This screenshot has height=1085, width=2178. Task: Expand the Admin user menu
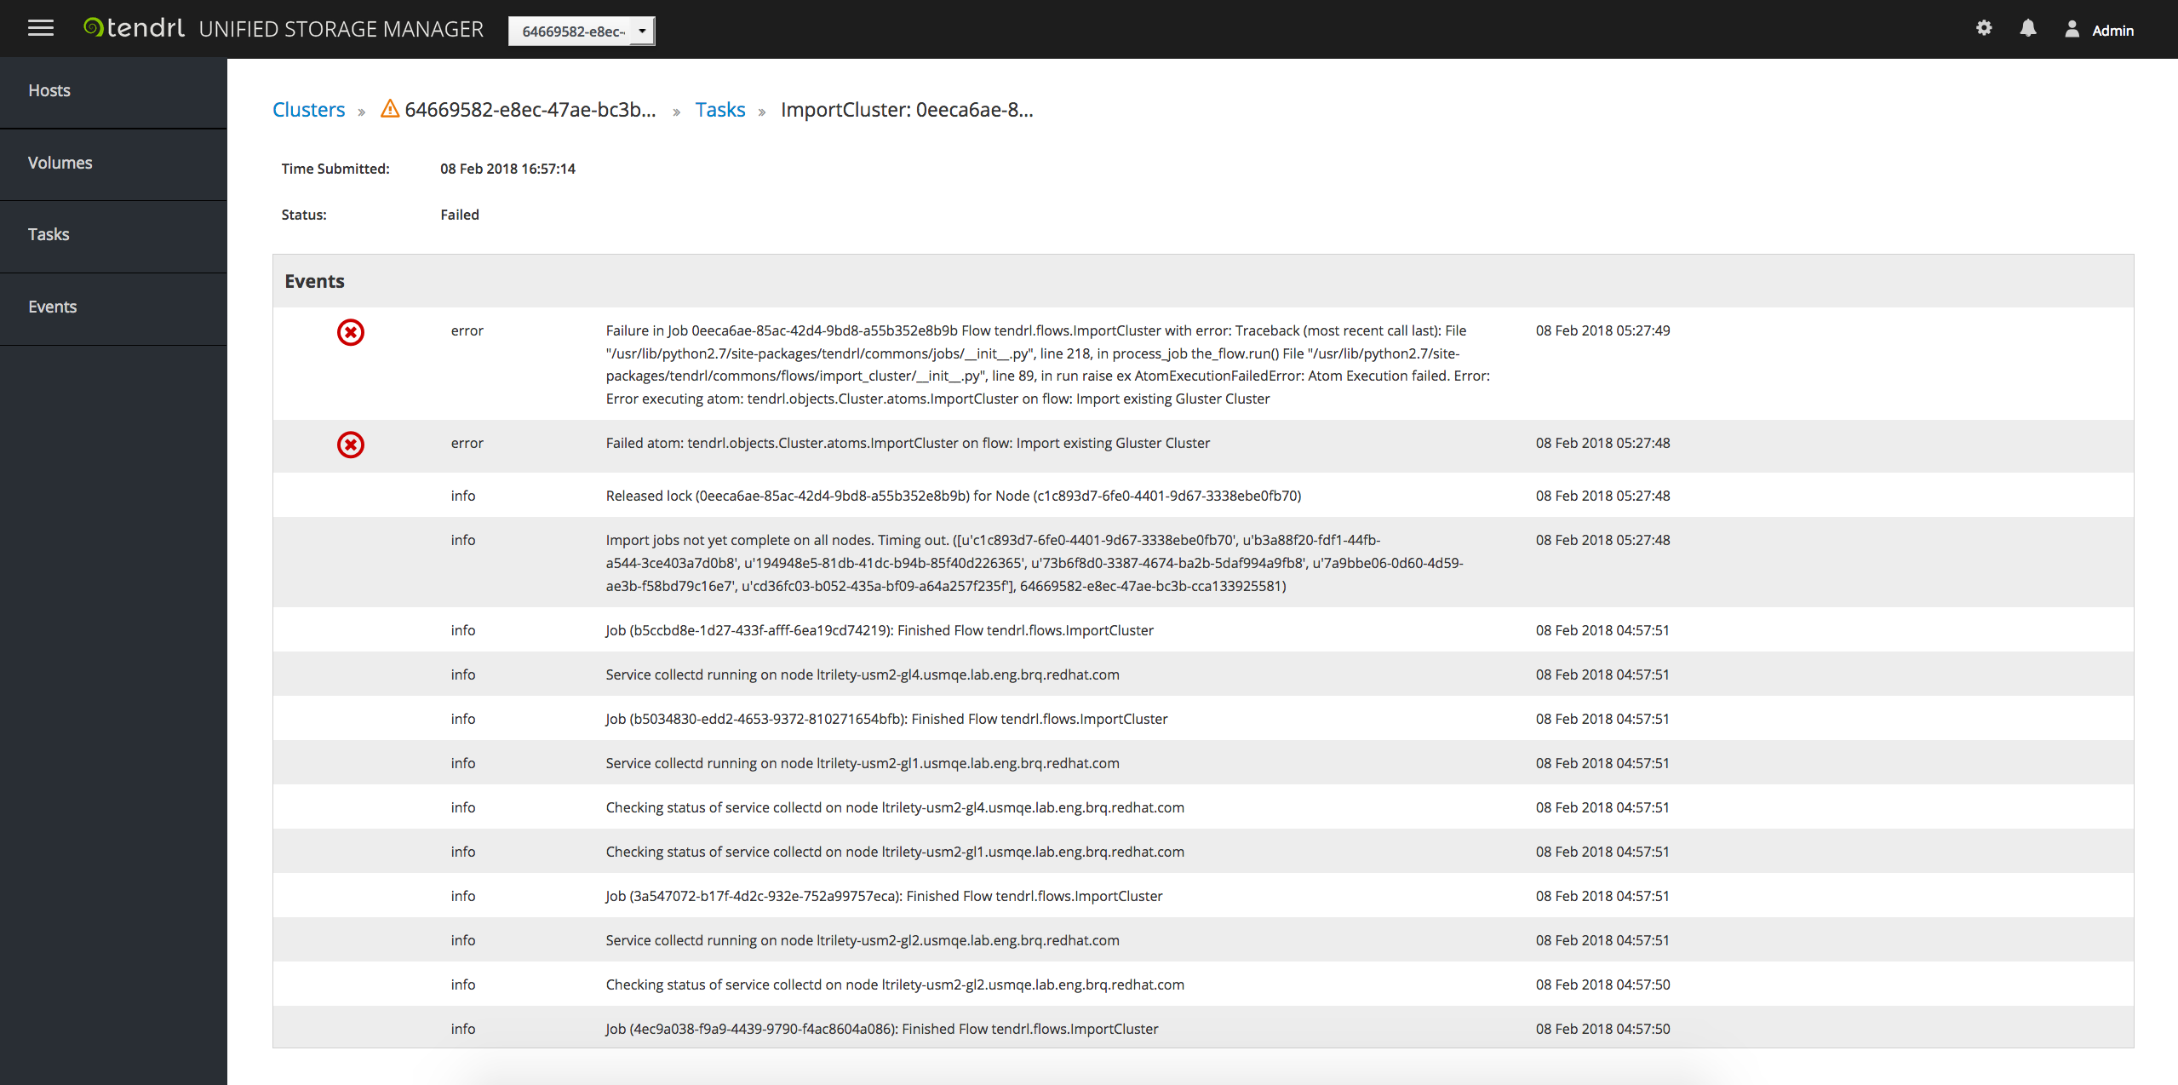click(2112, 31)
